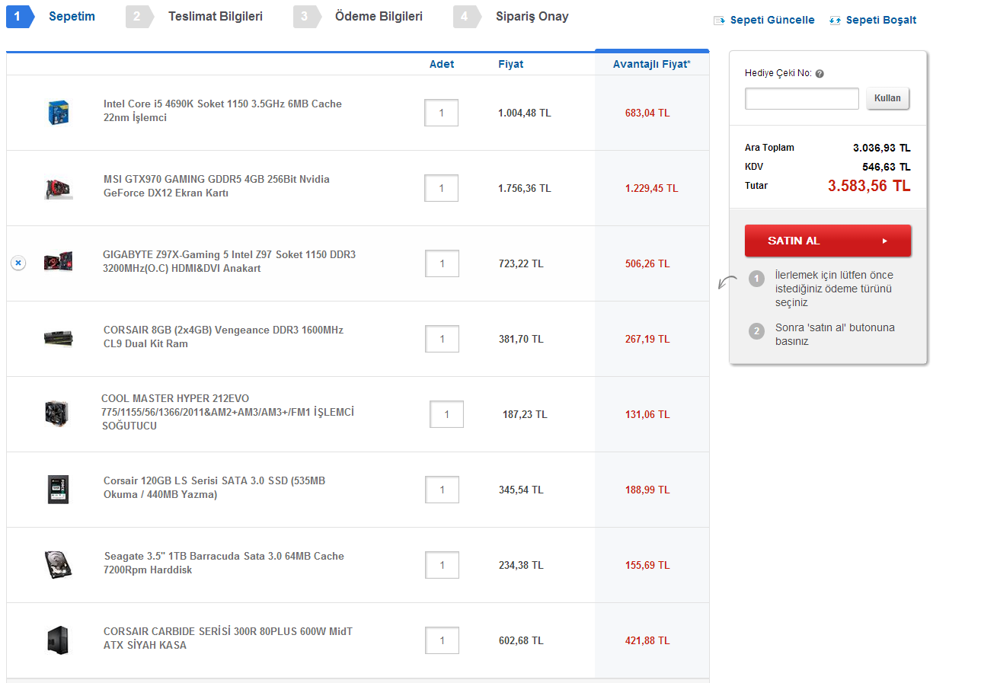Click the Sepeti Boşalt clear-cart icon
Viewport: 981px width, 683px height.
(x=834, y=21)
